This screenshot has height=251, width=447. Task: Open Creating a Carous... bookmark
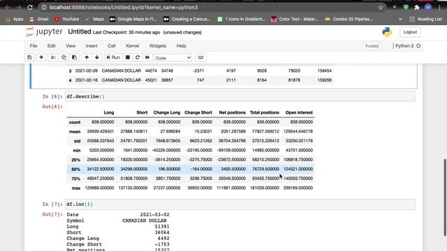186,19
